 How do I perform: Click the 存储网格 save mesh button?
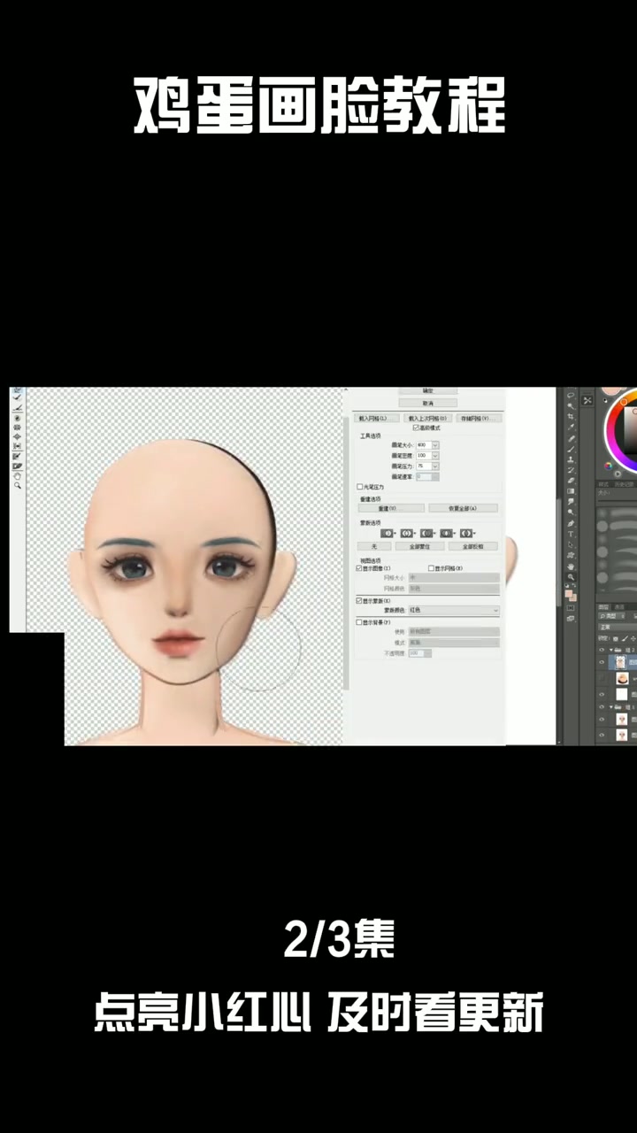coord(479,418)
